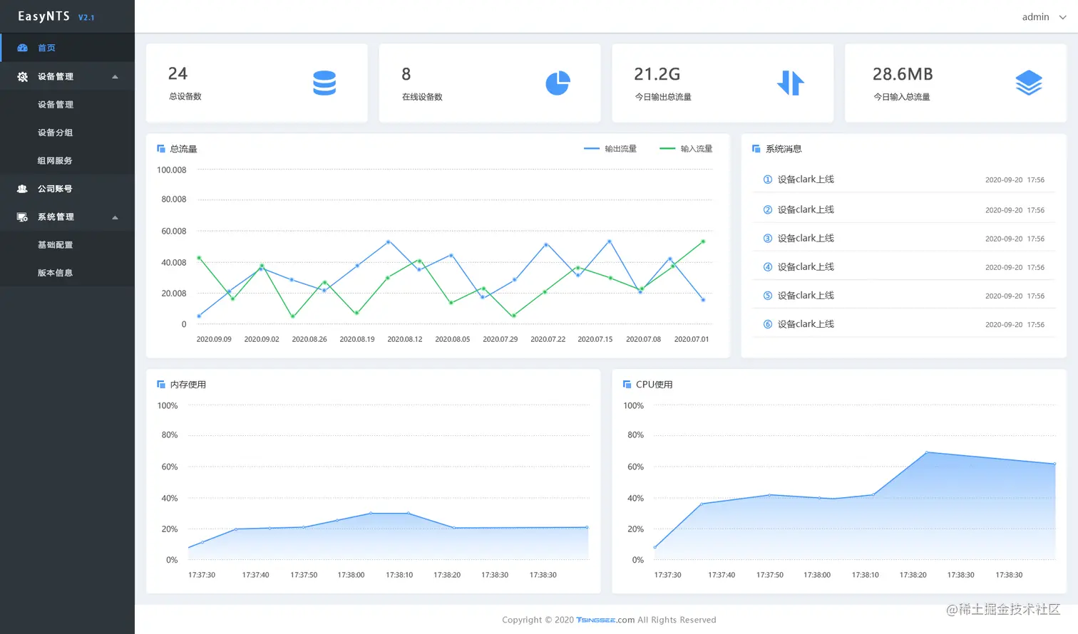Click the panel icon beside 内存使用 title
Screen dimensions: 1078x634
tap(161, 385)
